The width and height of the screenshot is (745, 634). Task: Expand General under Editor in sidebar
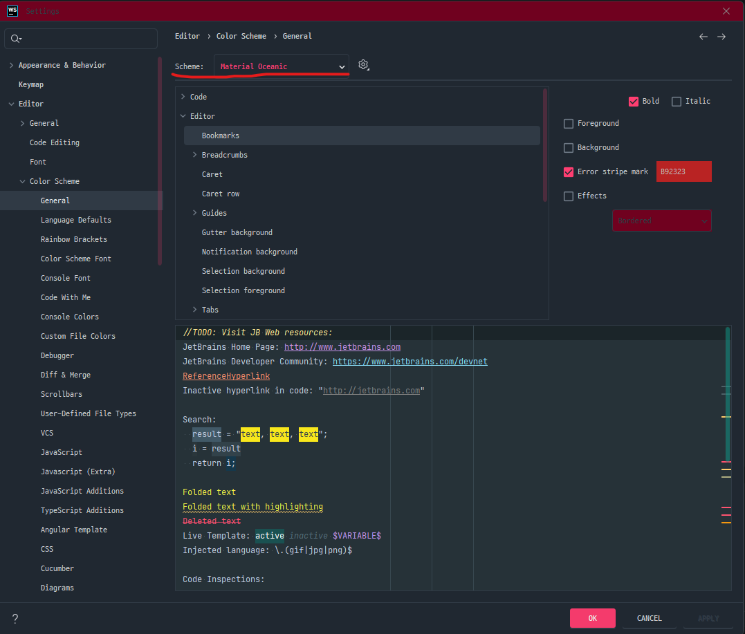coord(22,124)
